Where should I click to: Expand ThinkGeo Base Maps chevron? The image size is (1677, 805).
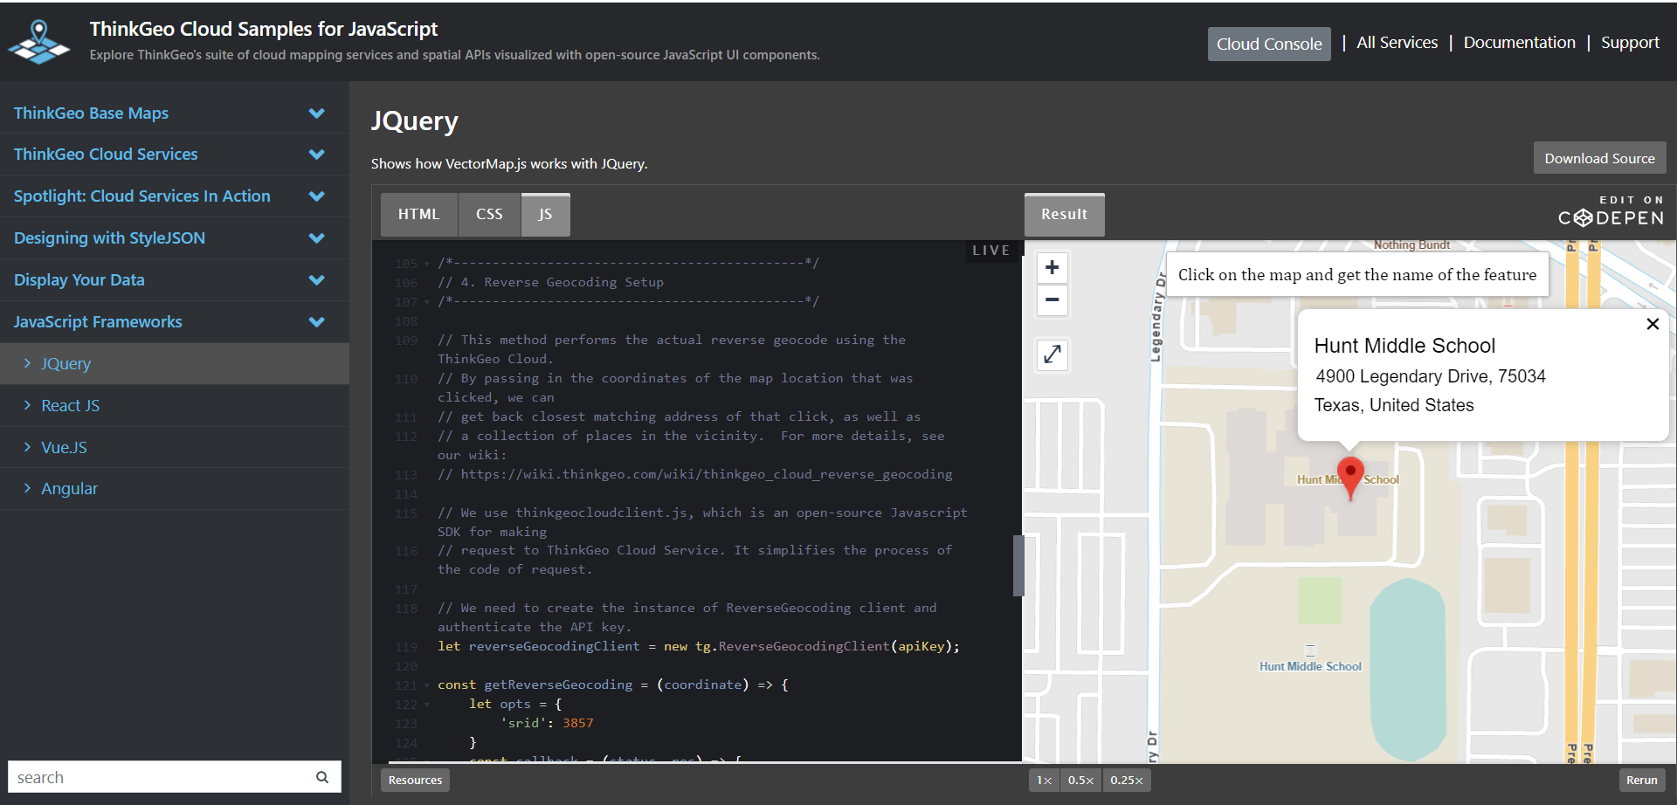tap(317, 114)
